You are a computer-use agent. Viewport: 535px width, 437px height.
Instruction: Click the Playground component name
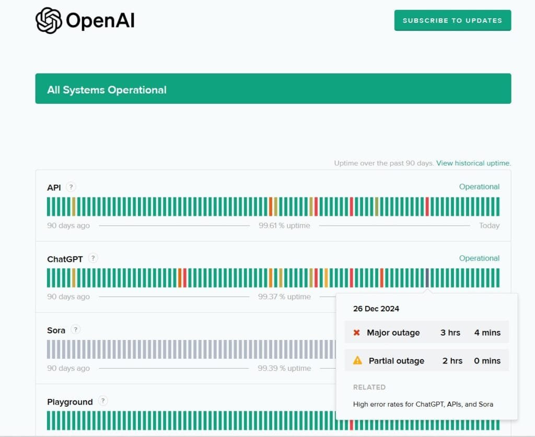[70, 402]
